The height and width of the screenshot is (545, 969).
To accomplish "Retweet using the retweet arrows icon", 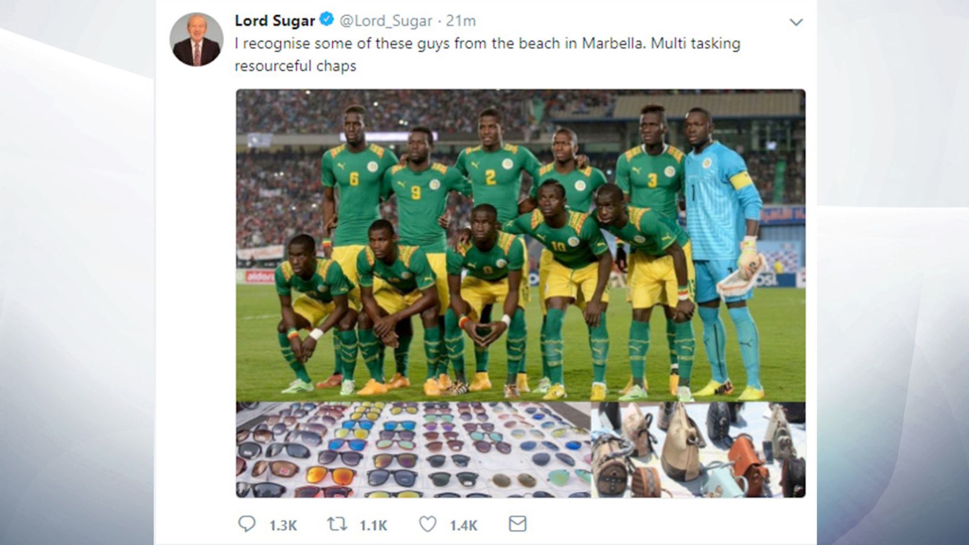I will tap(337, 524).
